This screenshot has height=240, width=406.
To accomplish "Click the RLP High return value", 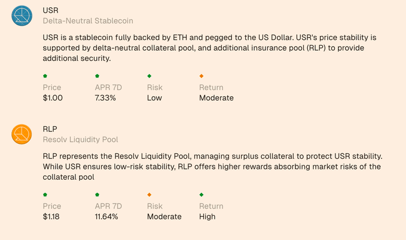I will [x=207, y=217].
